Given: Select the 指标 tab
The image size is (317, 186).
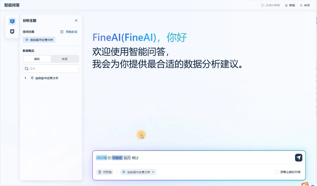Looking at the screenshot, I should (x=37, y=59).
